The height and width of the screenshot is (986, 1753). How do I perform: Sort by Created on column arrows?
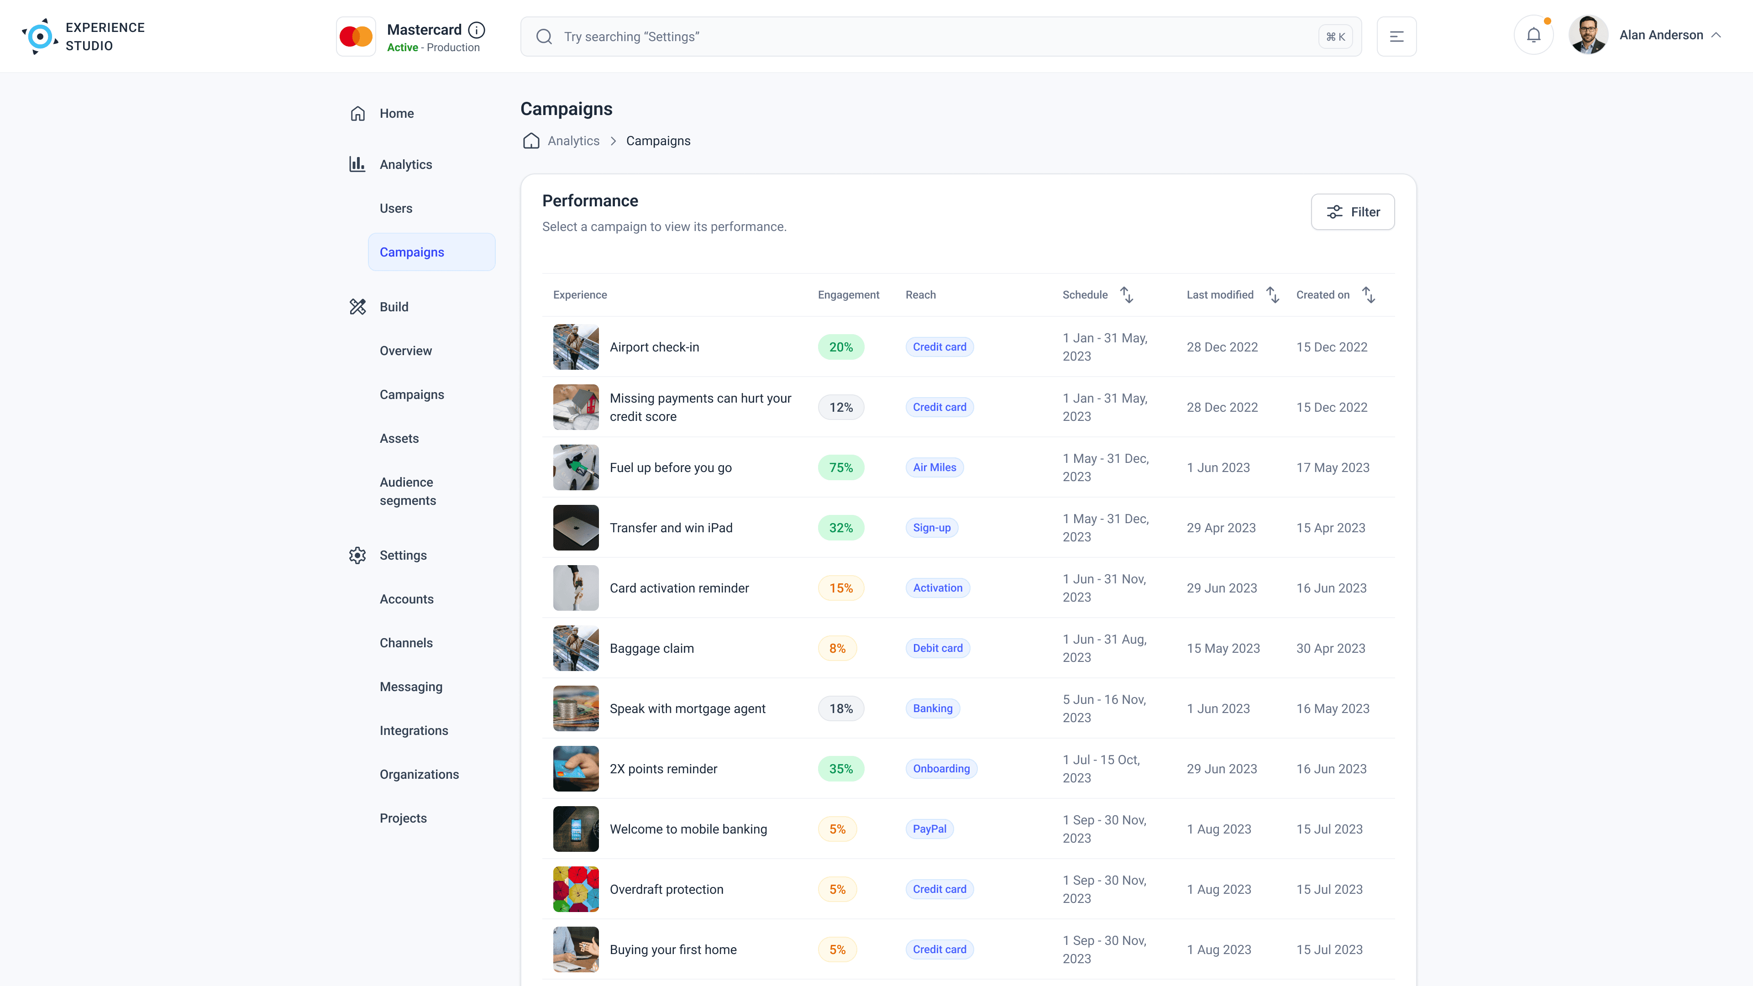[1369, 294]
